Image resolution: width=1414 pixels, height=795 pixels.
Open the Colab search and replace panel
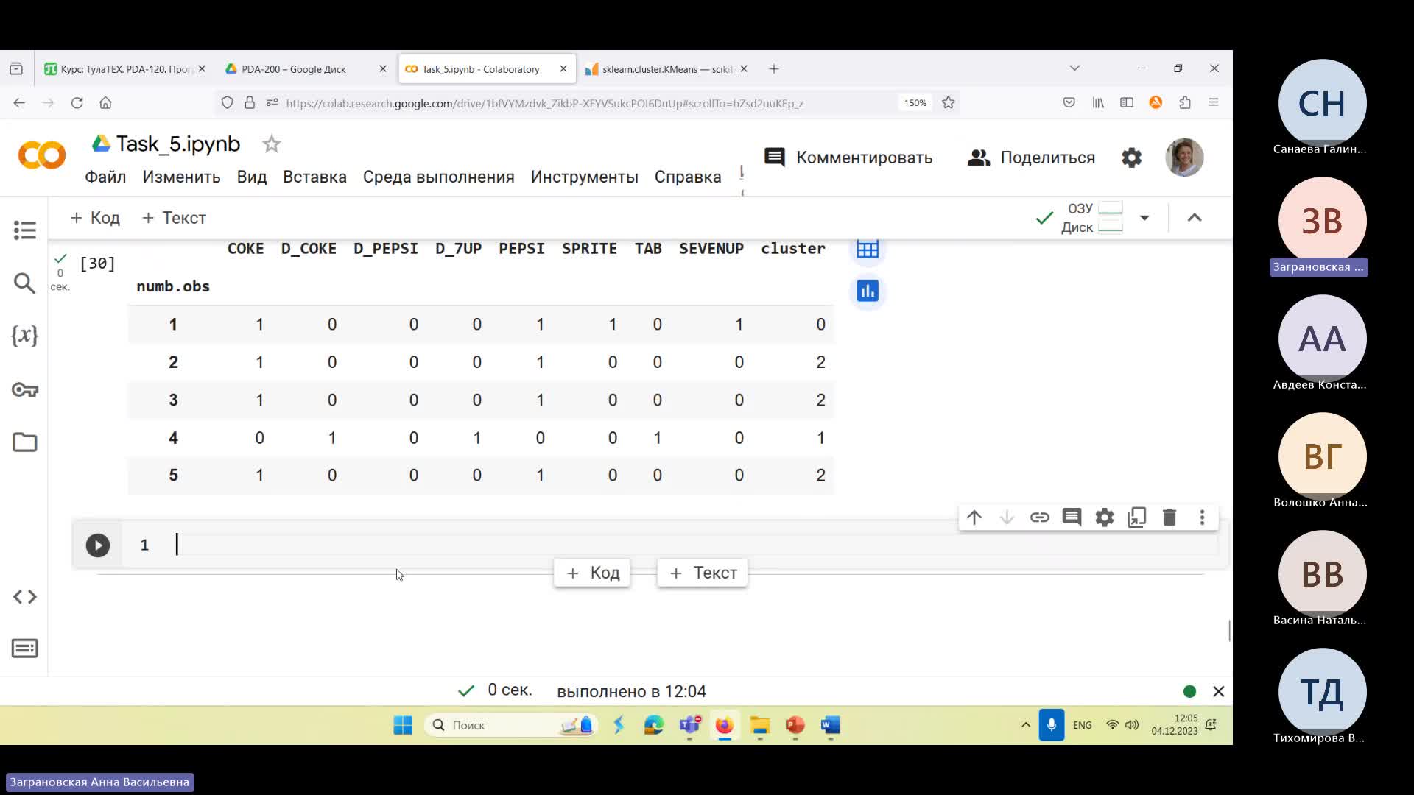pyautogui.click(x=24, y=283)
